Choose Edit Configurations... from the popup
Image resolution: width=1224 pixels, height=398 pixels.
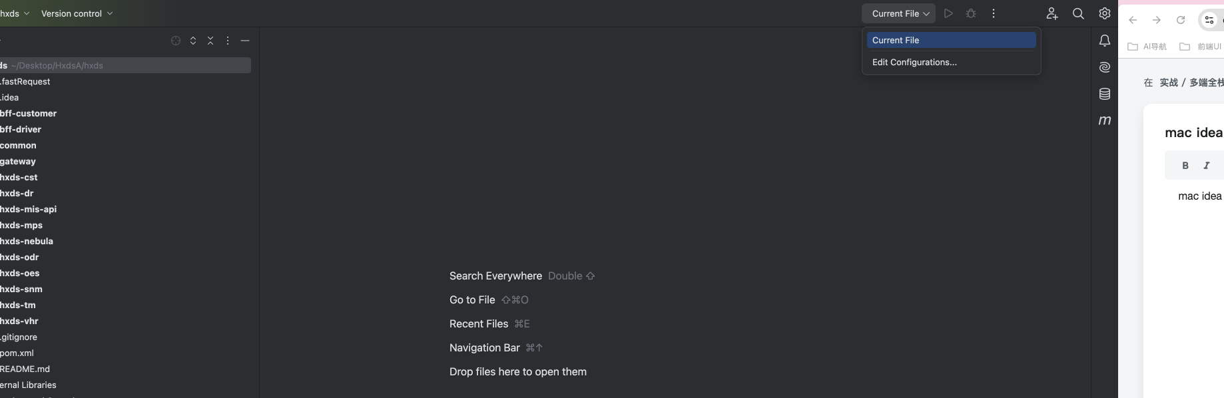point(914,63)
